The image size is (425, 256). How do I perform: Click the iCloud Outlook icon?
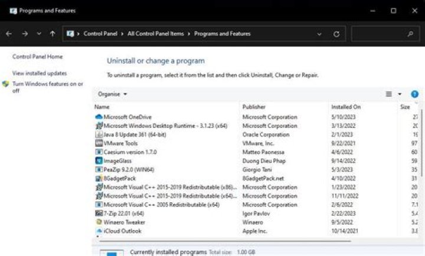[x=99, y=231]
